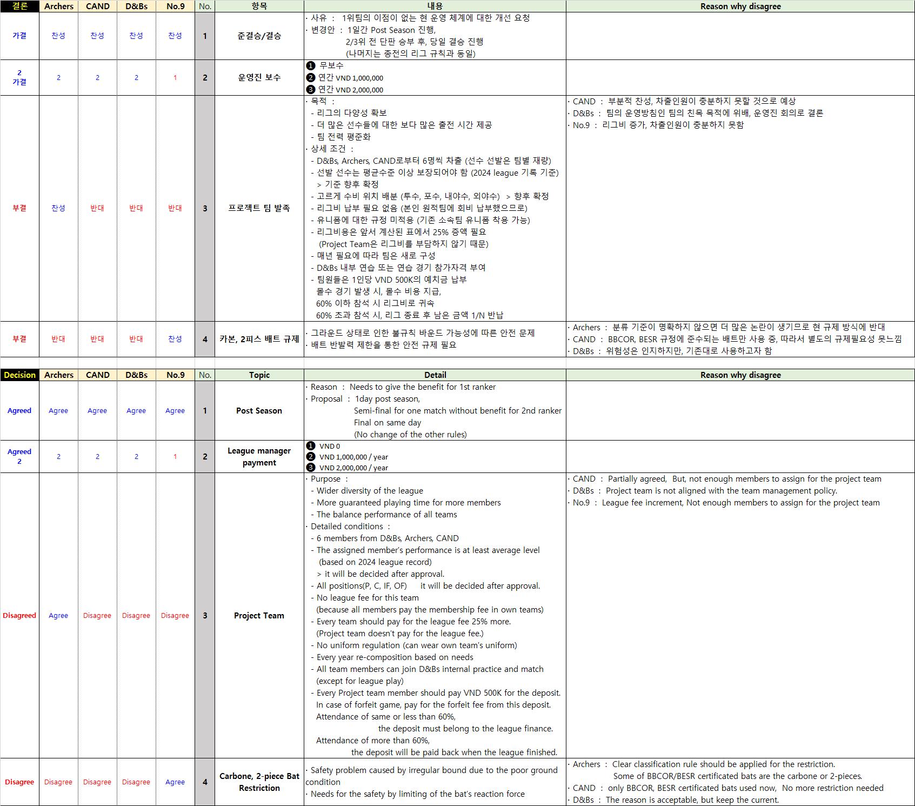915x806 pixels.
Task: Click bullet 1 beside "무보수"
Action: 310,65
